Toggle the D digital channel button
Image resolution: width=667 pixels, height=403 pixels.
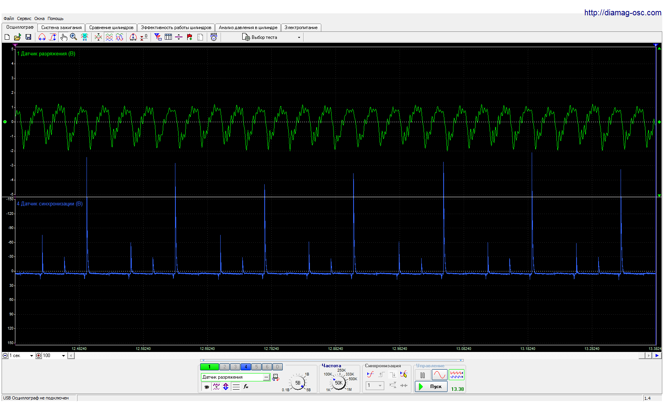pyautogui.click(x=278, y=367)
